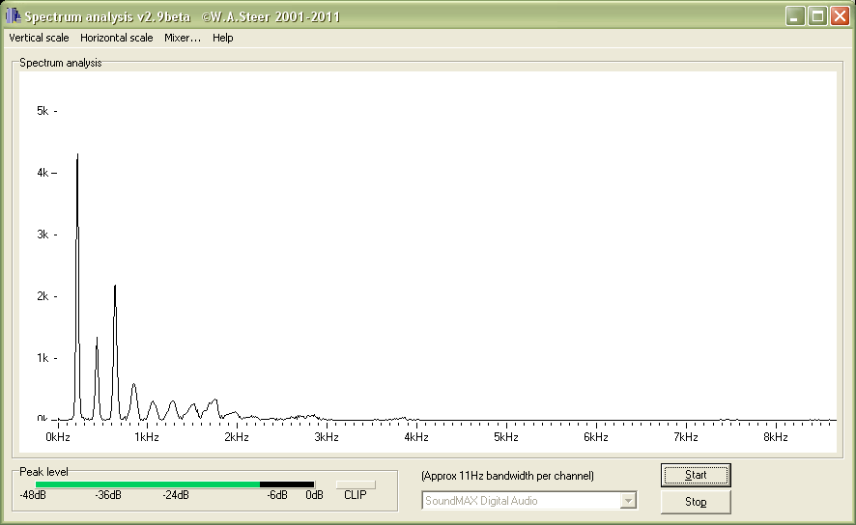Click the Peak level group label
Screen dimensions: 856x525
pos(43,472)
